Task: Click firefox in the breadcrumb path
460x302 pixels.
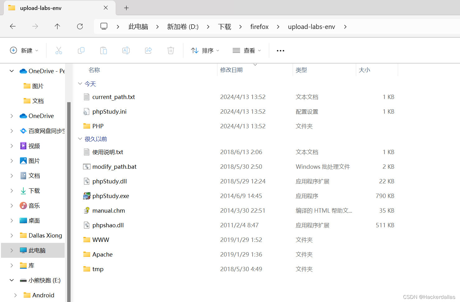Action: [x=259, y=27]
